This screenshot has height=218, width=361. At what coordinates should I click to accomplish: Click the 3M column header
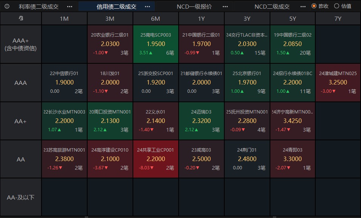tap(110, 18)
